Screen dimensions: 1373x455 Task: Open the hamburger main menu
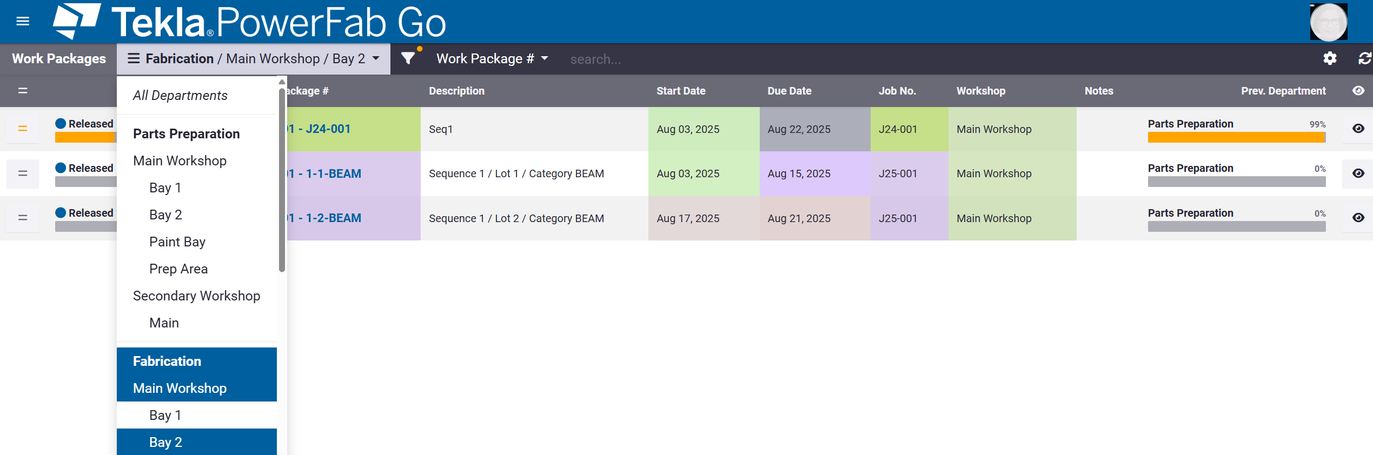23,22
